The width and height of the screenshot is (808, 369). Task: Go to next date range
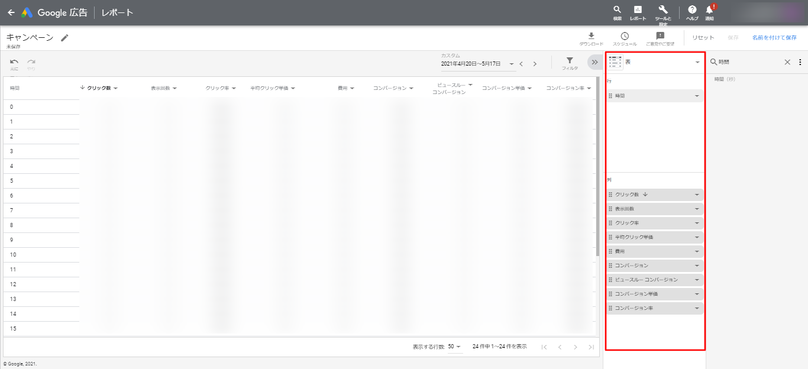(535, 64)
